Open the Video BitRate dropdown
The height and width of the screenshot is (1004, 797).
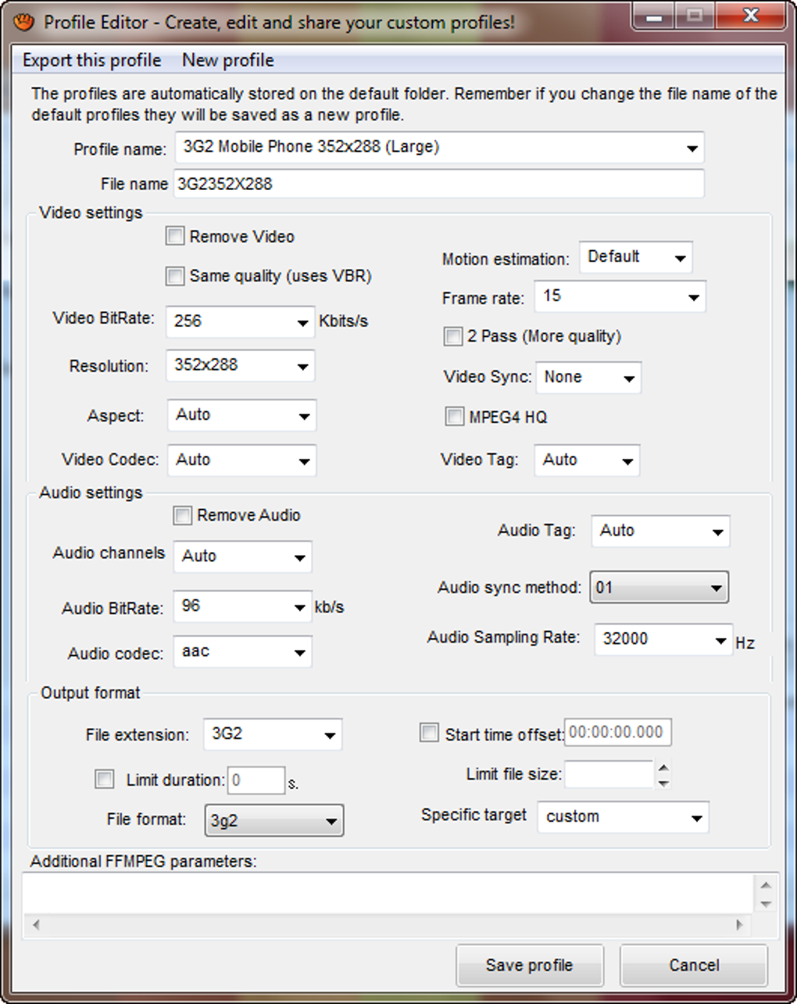[x=302, y=322]
